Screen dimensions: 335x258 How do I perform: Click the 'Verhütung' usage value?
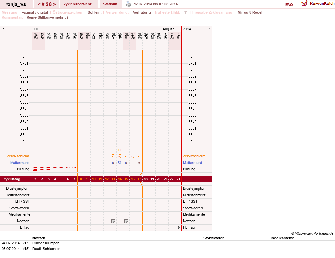(x=142, y=12)
